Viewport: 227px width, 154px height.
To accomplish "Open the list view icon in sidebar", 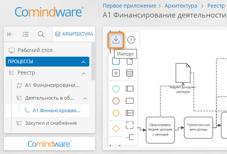I will click(25, 34).
